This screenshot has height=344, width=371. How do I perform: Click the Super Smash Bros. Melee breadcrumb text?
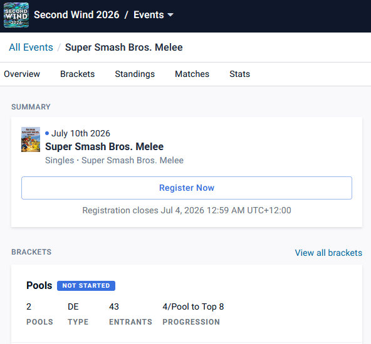(123, 47)
